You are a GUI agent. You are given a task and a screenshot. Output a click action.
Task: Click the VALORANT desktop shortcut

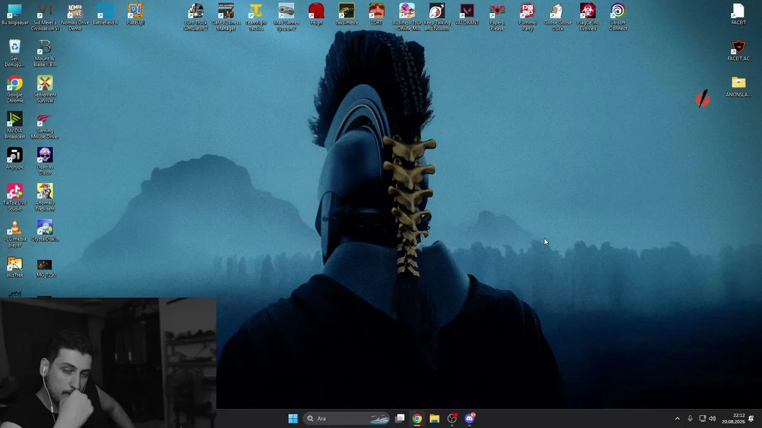(467, 14)
